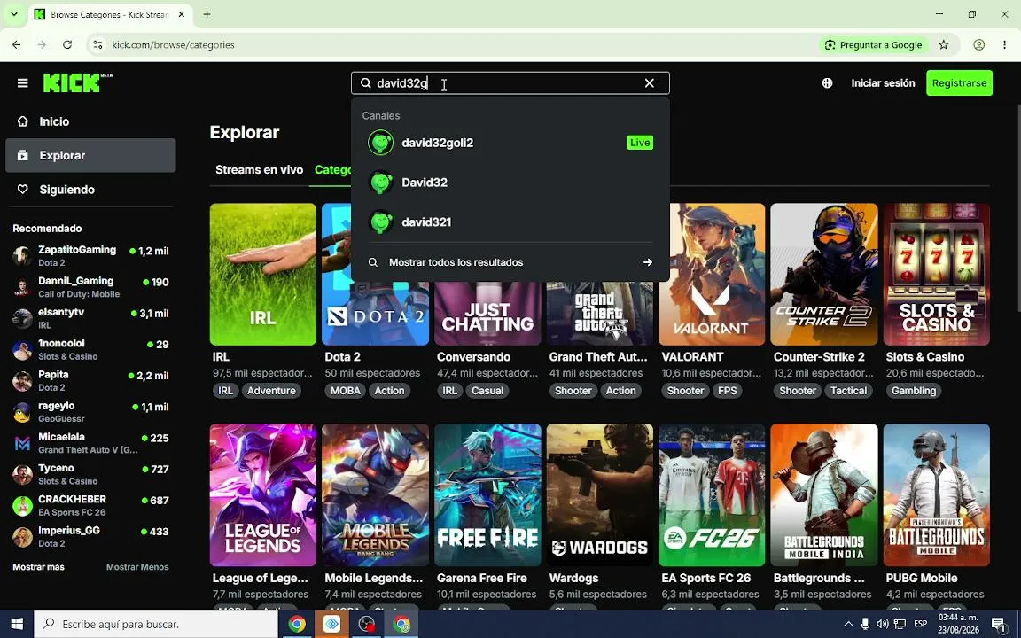Bookmark this page with star
This screenshot has height=638, width=1021.
[x=944, y=45]
